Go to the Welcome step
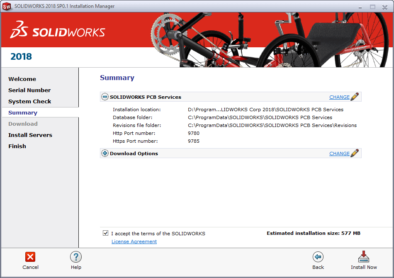The width and height of the screenshot is (394, 278). click(22, 79)
